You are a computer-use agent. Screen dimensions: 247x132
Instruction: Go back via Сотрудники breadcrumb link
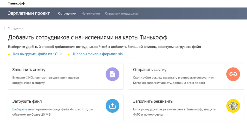pyautogui.click(x=16, y=29)
